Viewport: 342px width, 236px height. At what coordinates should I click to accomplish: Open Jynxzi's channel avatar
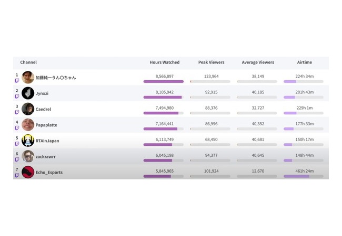(28, 93)
